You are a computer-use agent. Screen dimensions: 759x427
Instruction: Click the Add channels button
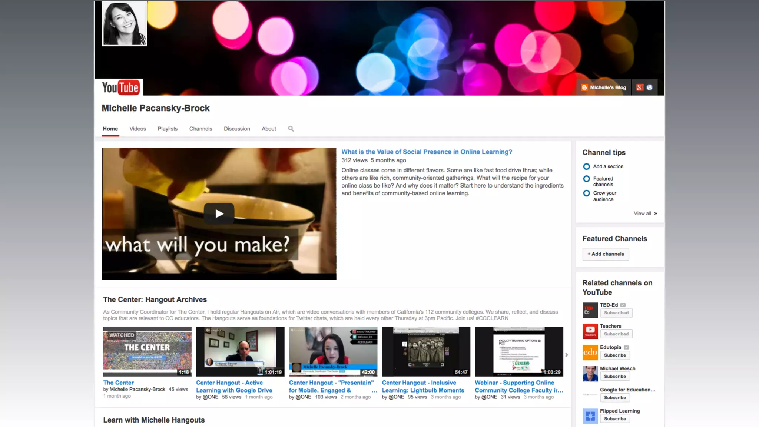[x=606, y=254]
